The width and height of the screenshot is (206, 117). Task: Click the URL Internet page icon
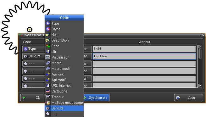click(x=48, y=86)
